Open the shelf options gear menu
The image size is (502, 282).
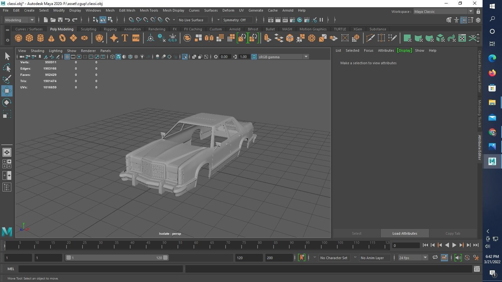(8, 40)
